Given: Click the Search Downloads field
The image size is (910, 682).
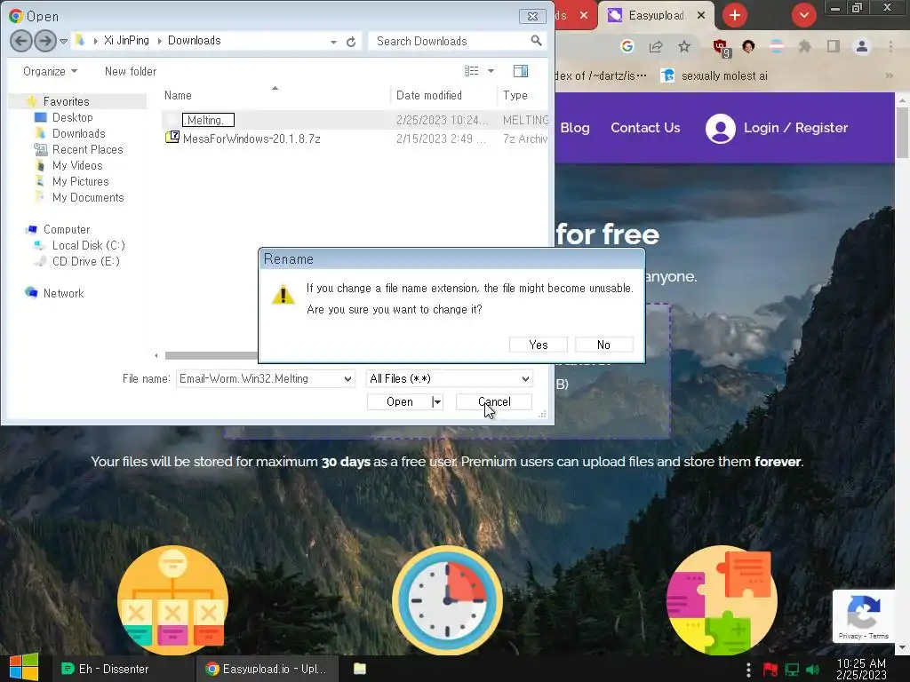Looking at the screenshot, I should (x=450, y=41).
